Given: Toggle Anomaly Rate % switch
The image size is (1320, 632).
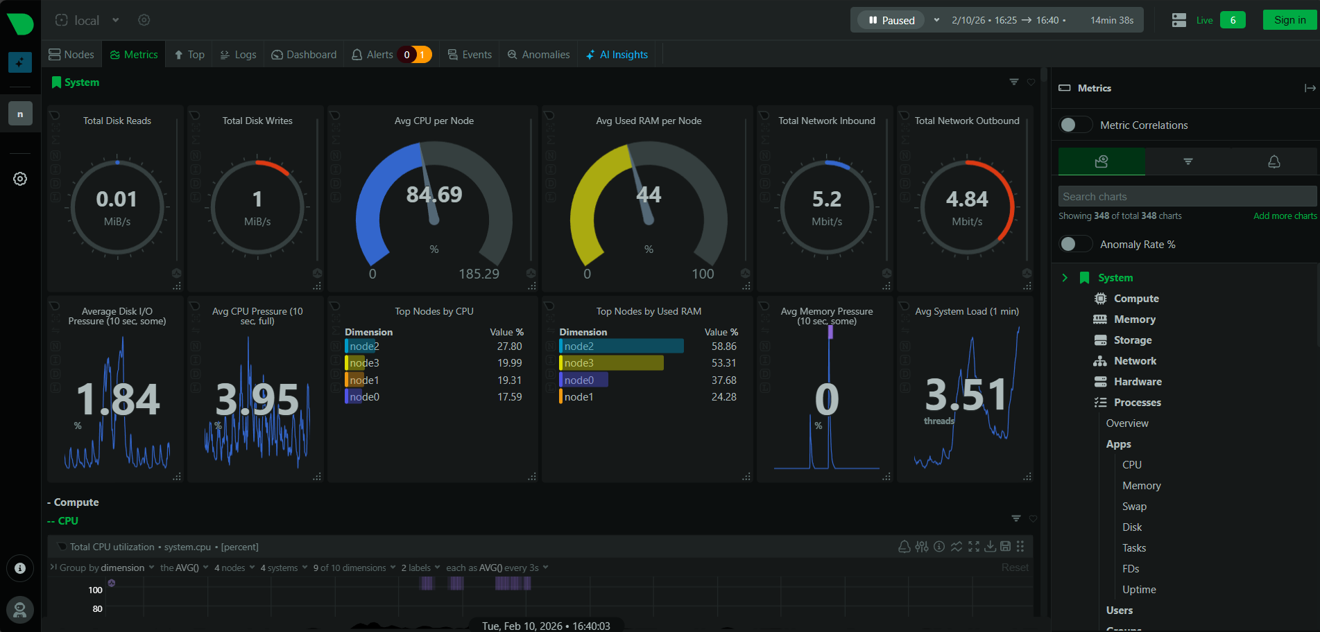Looking at the screenshot, I should 1076,244.
